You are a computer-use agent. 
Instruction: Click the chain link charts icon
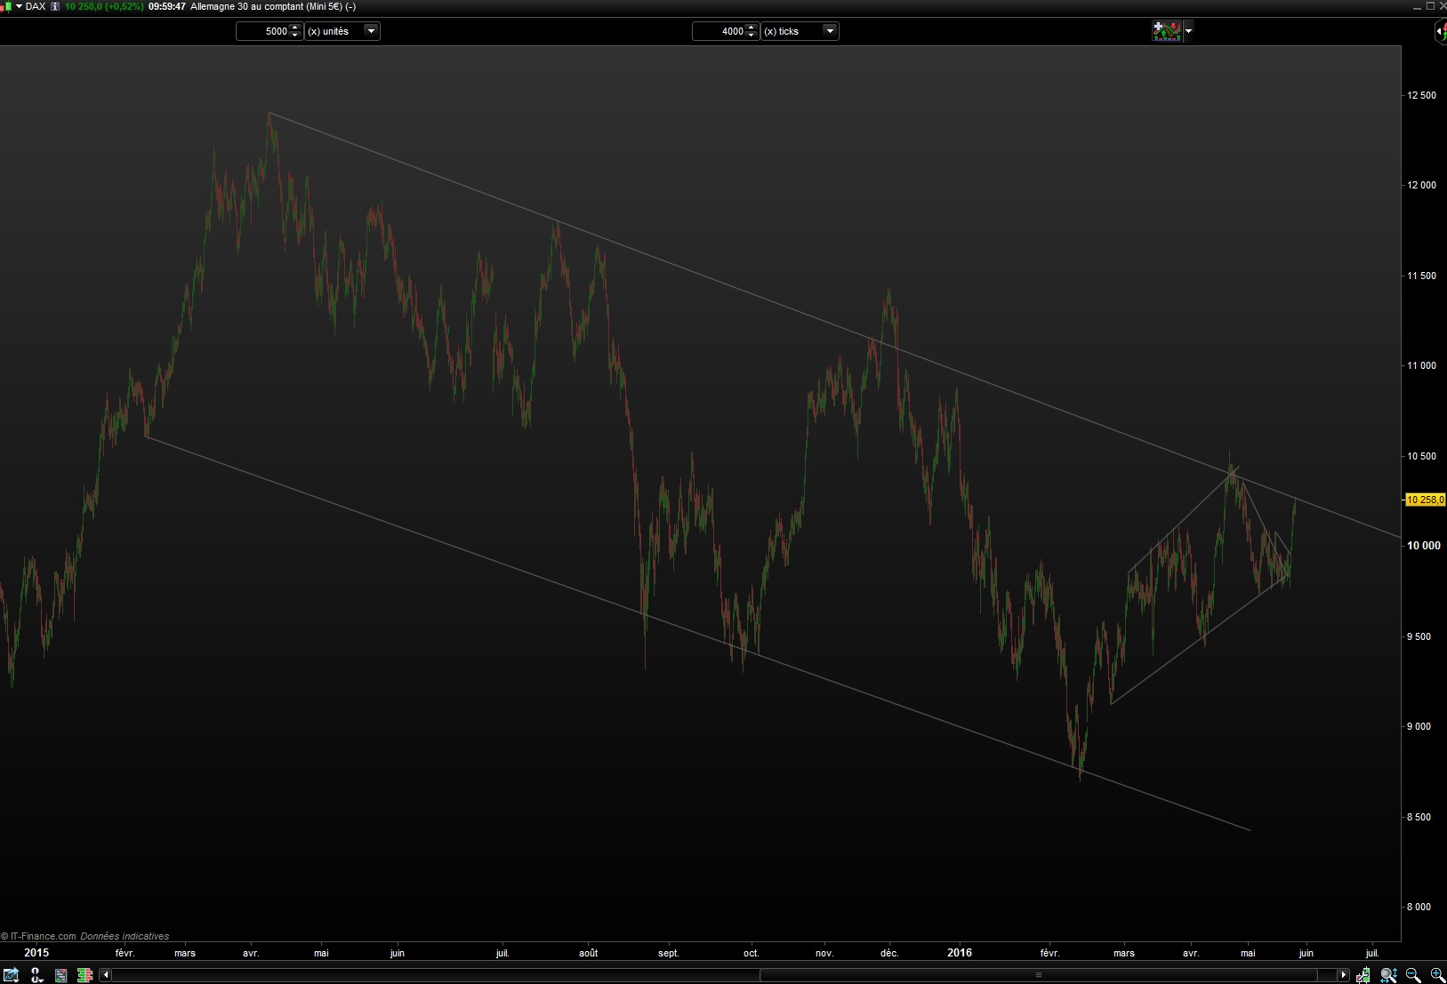point(36,975)
